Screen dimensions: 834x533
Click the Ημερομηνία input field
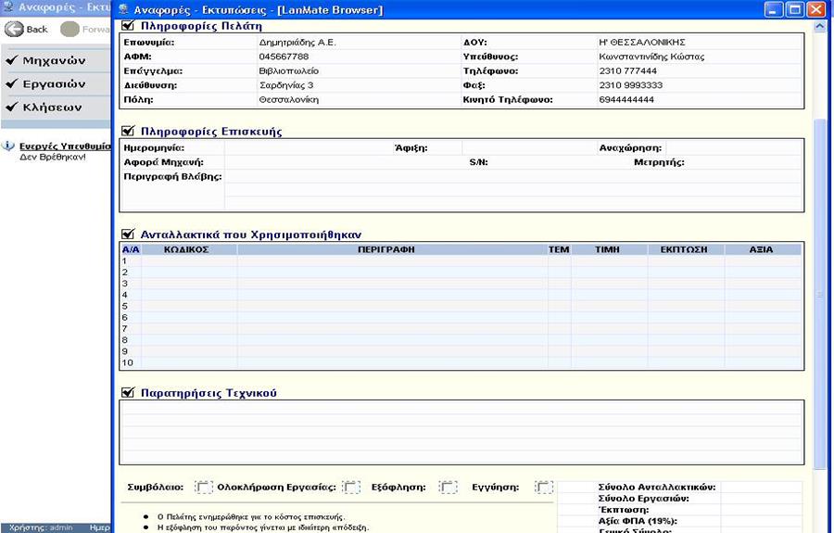click(x=309, y=148)
